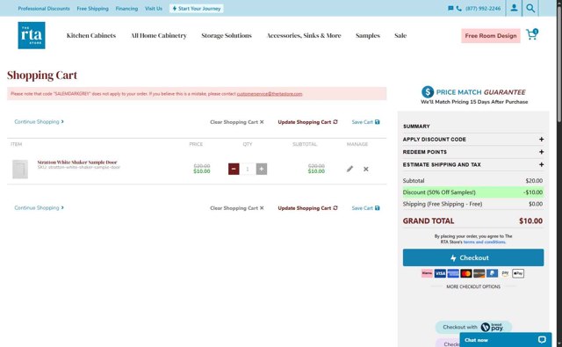The image size is (562, 347).
Task: Open the search magnifier icon
Action: coord(530,8)
